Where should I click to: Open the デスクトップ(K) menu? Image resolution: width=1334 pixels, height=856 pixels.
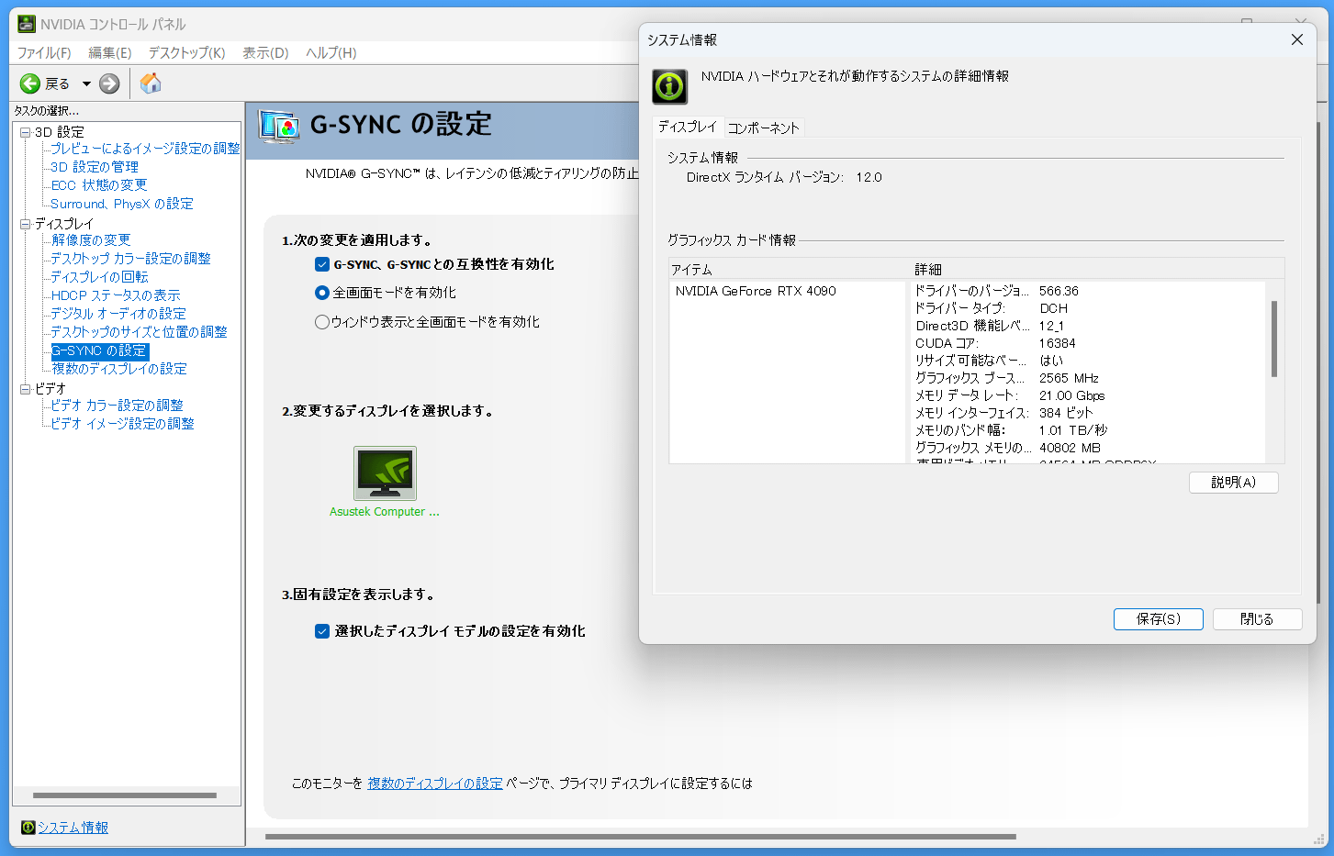tap(187, 53)
